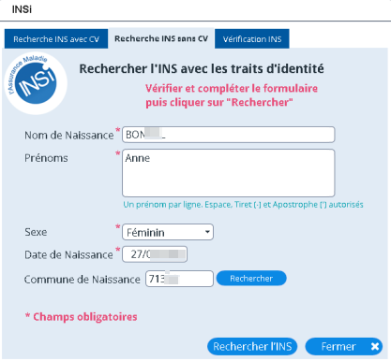Click inside the Nom de Naissance field
The width and height of the screenshot is (391, 361).
tap(229, 135)
